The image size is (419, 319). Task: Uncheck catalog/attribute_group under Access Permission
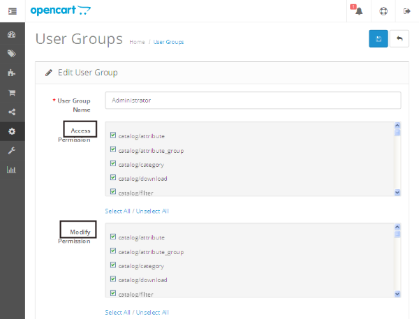(113, 149)
